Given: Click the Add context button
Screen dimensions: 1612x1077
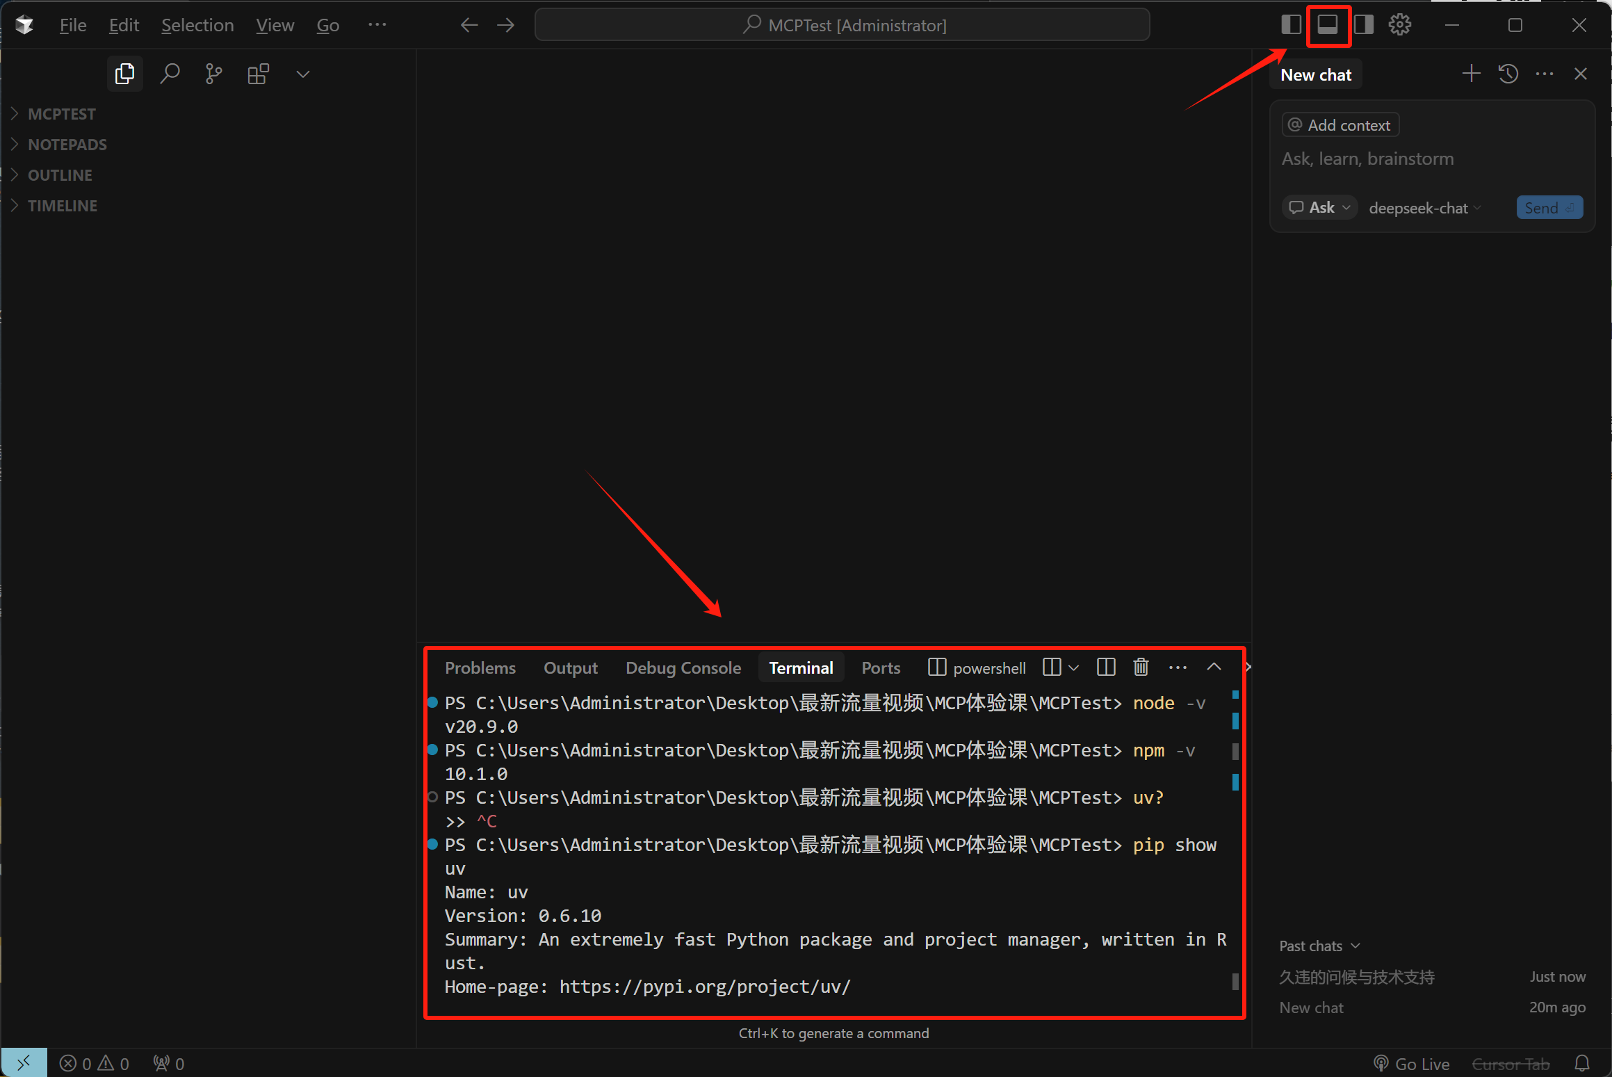Looking at the screenshot, I should pyautogui.click(x=1340, y=125).
